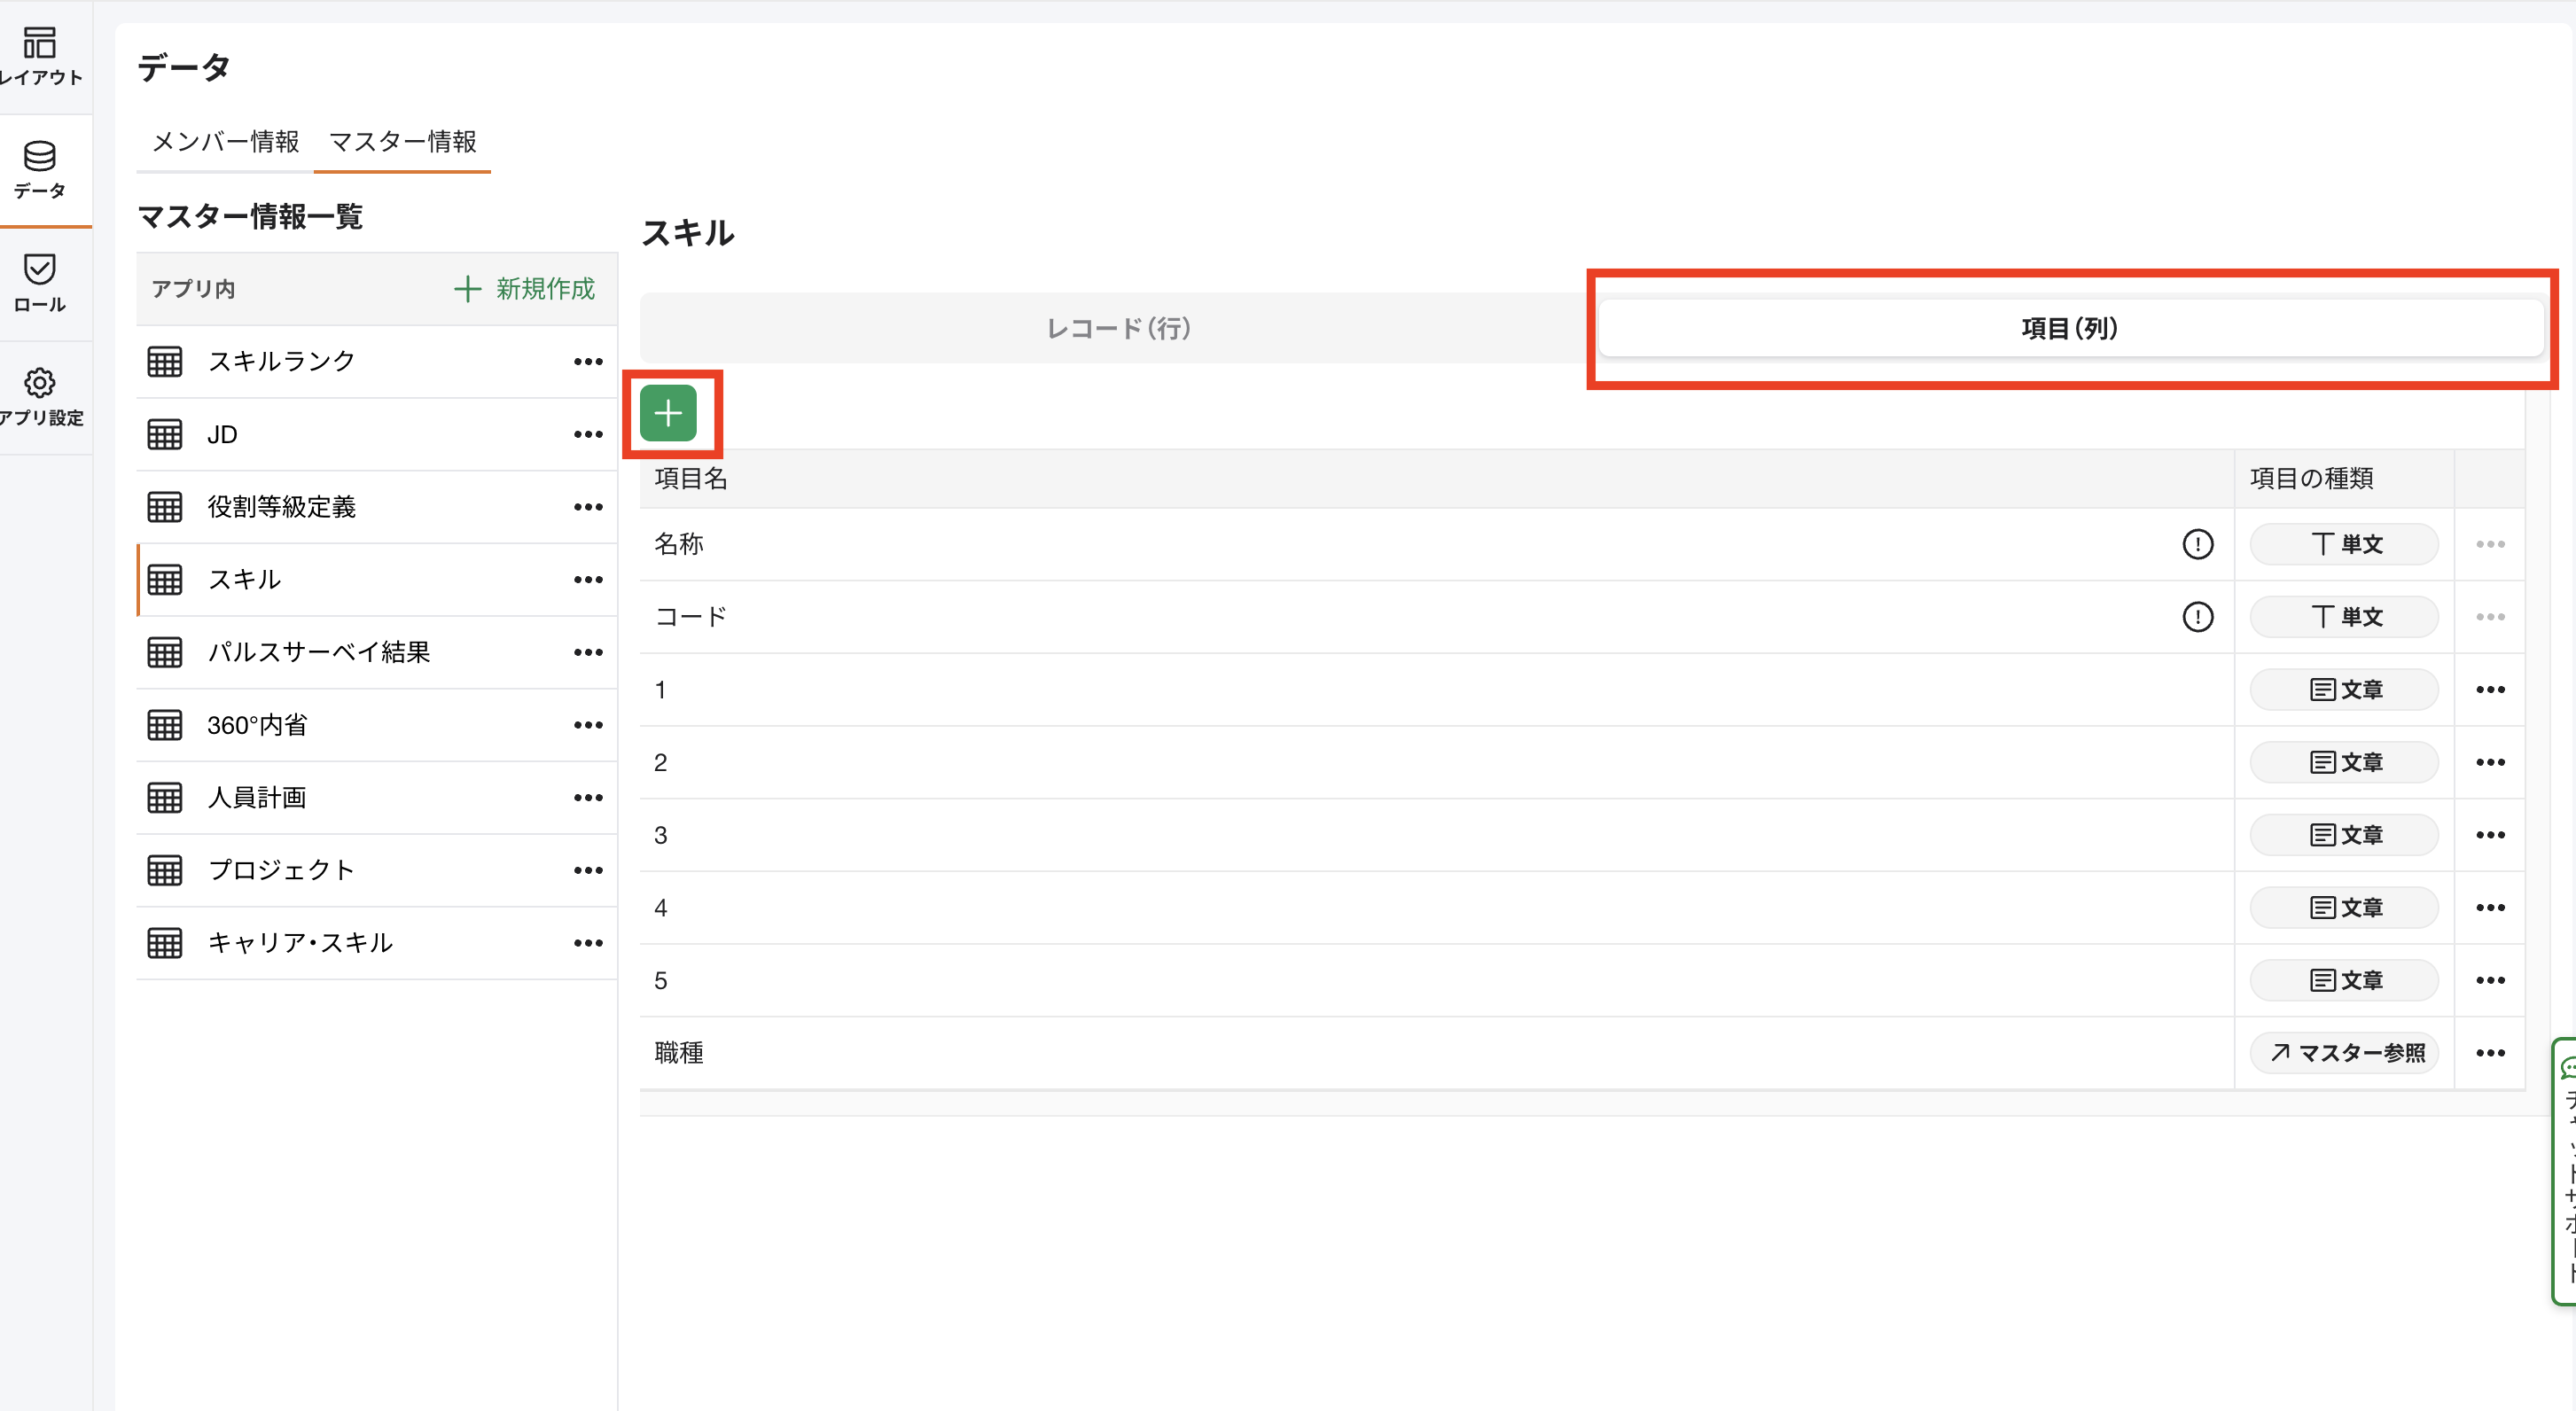Switch to メンバー情報 tab
2576x1411 pixels.
pyautogui.click(x=225, y=142)
